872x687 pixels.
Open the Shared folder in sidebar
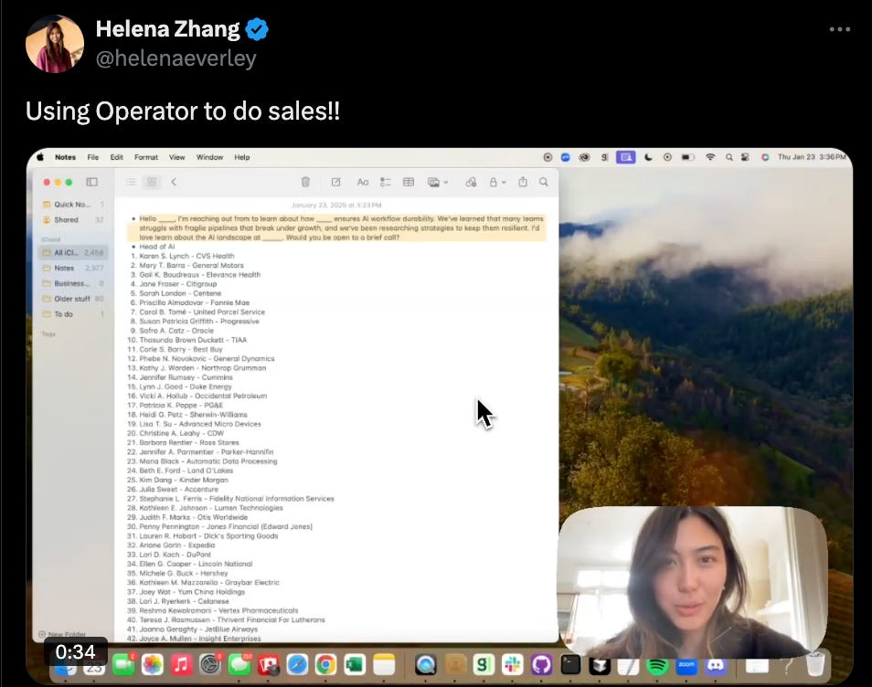73,219
